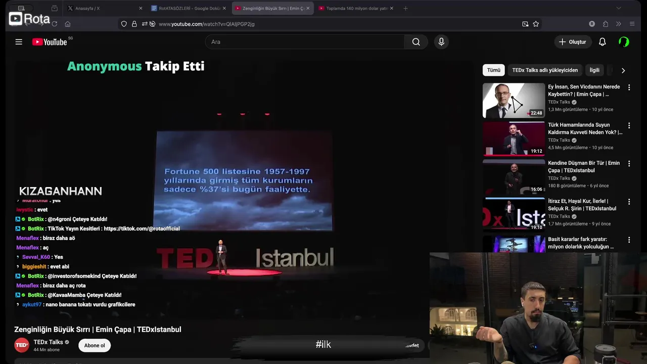The width and height of the screenshot is (647, 364).
Task: Focus the Ara search field
Action: (x=305, y=42)
